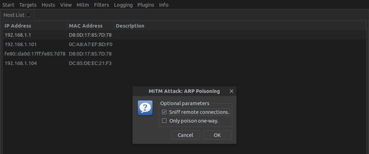Screen dimensions: 369x154
Task: Open the Plugins menu
Action: click(x=146, y=5)
